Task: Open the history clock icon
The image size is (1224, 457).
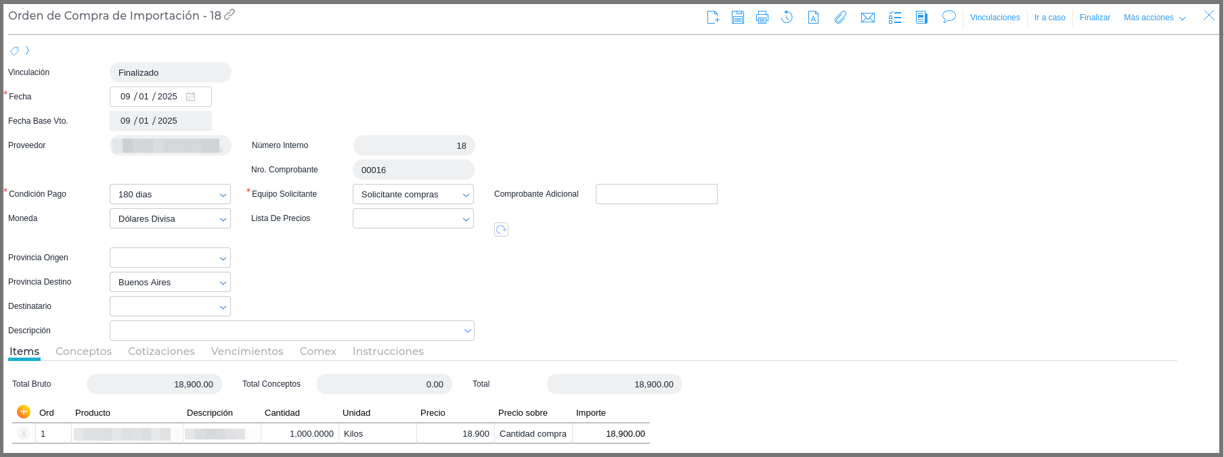Action: (787, 18)
